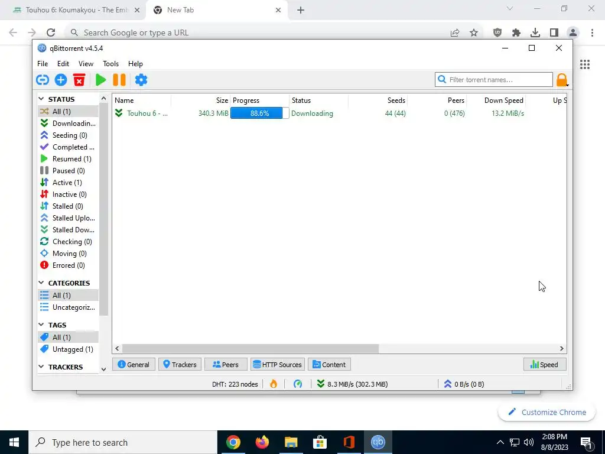605x454 pixels.
Task: Sort torrents by Progress column header
Action: 260,100
